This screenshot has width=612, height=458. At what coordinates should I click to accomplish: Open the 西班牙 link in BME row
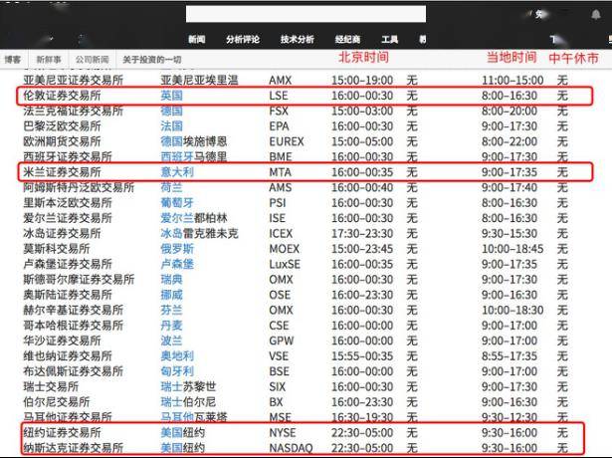pos(177,156)
